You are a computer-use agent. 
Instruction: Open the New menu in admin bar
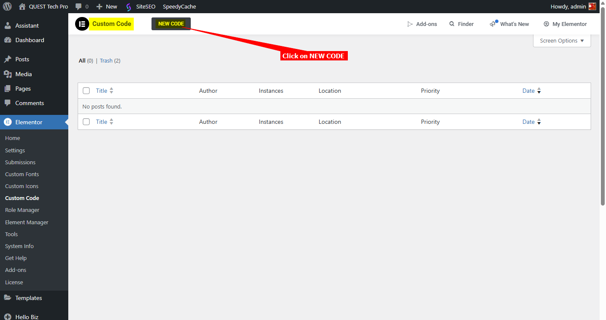[x=107, y=7]
